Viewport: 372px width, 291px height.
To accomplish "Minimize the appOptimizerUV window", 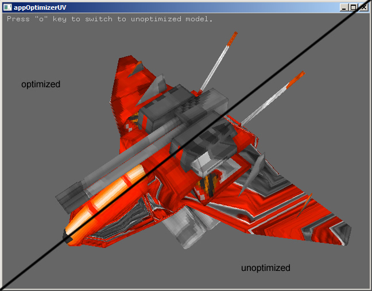I will (344, 7).
